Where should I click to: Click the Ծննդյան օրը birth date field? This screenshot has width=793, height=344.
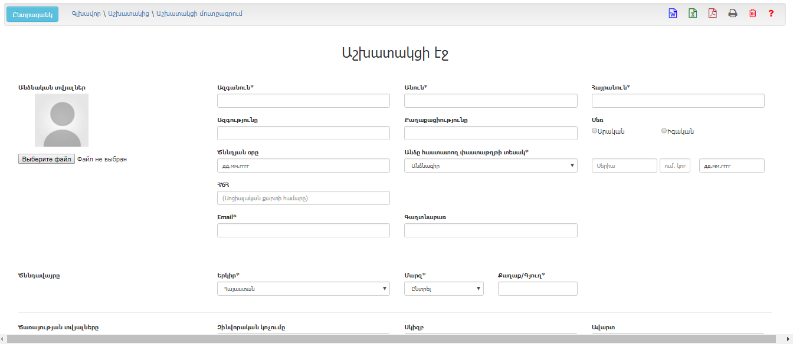tap(303, 166)
